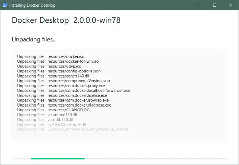Select the config-options.json log entry
Viewport: 239px width, 165px height.
click(x=59, y=71)
